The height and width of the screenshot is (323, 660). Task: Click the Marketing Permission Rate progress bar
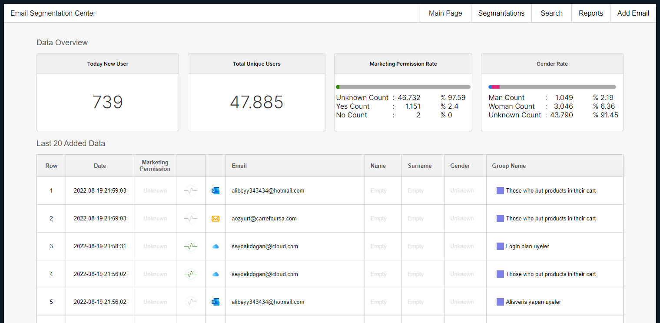tap(403, 87)
